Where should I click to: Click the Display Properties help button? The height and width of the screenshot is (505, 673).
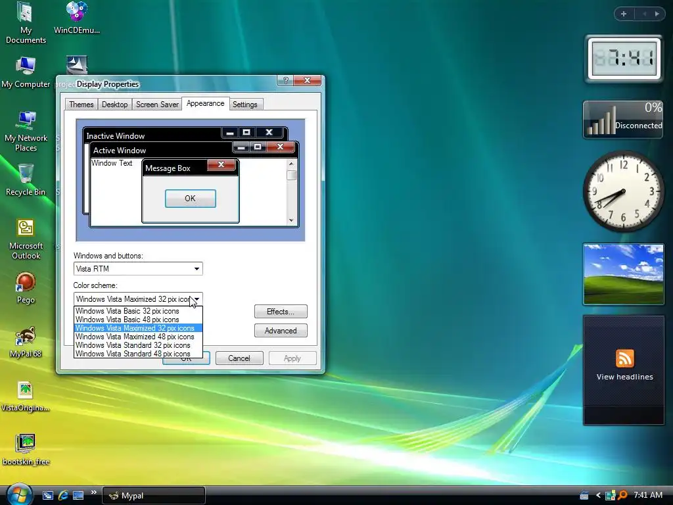285,80
